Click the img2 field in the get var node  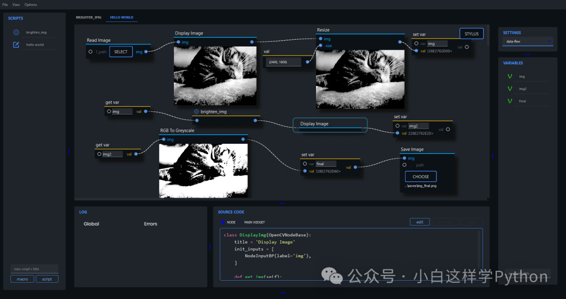(113, 154)
